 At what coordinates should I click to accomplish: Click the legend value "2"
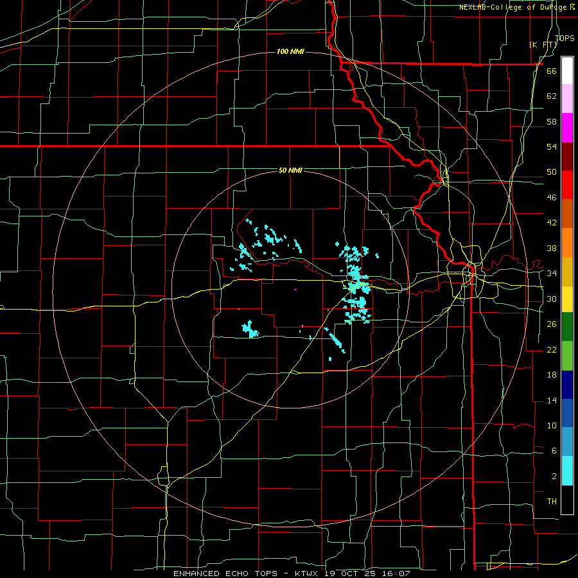(554, 477)
